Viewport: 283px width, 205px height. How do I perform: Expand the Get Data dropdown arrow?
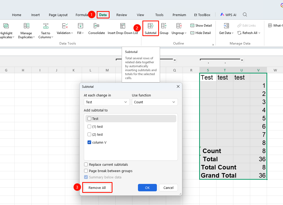233,33
